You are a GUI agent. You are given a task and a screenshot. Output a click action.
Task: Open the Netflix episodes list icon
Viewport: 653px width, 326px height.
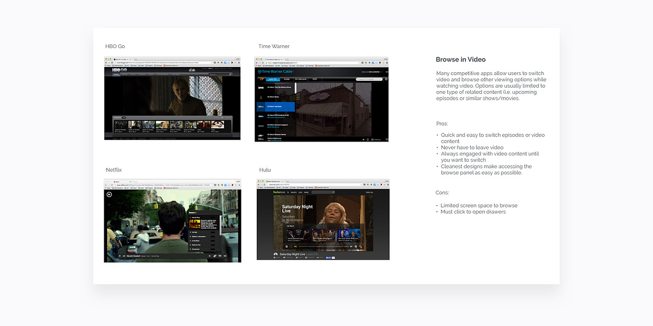point(215,256)
